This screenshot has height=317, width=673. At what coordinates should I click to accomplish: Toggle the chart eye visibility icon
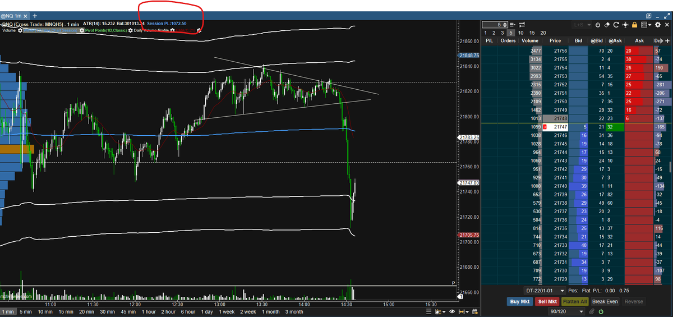pos(452,311)
